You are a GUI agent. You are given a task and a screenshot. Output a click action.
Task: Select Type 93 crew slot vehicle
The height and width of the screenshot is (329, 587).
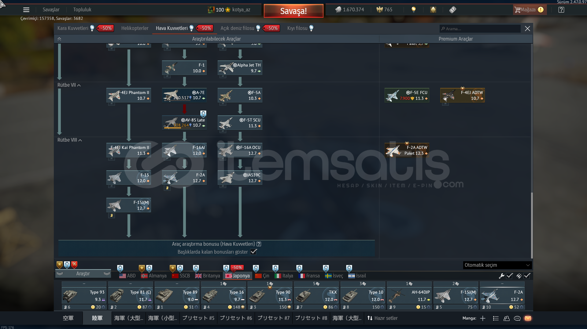coord(84,295)
